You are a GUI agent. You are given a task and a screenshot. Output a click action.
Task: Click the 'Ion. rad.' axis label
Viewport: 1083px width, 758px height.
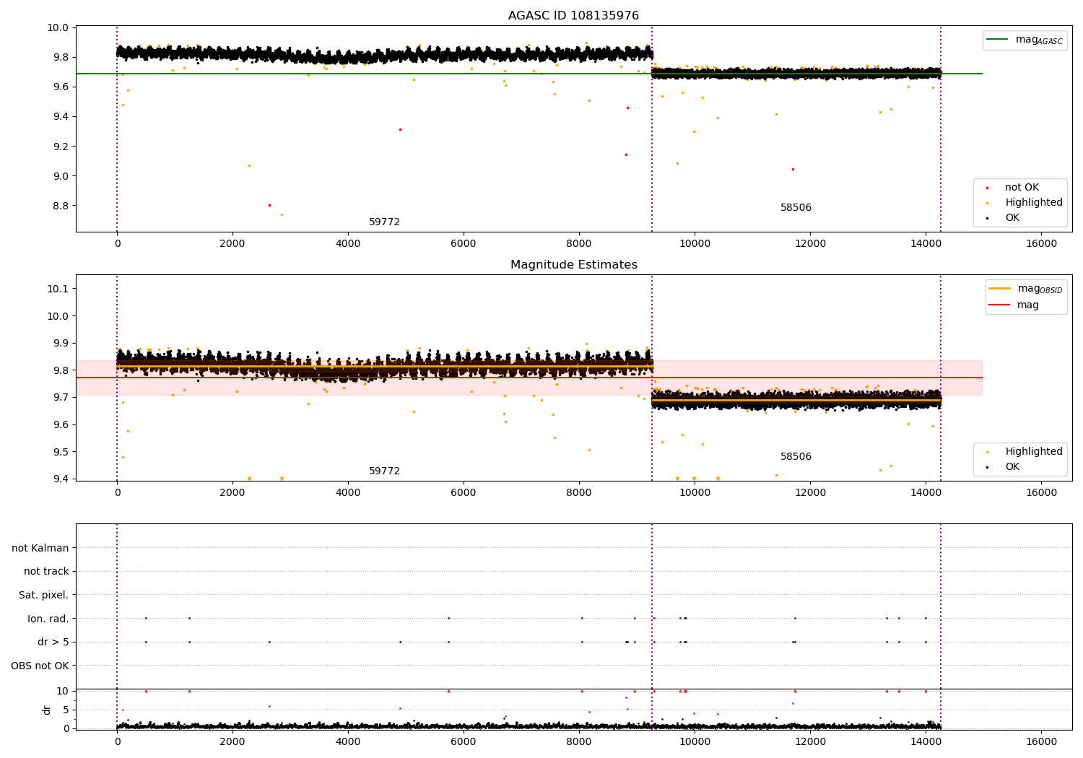48,619
